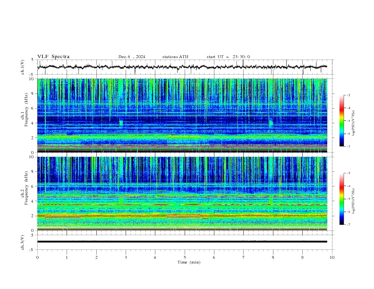Click the ch.3 voltage trace strip
This screenshot has width=374, height=289.
pyautogui.click(x=182, y=242)
